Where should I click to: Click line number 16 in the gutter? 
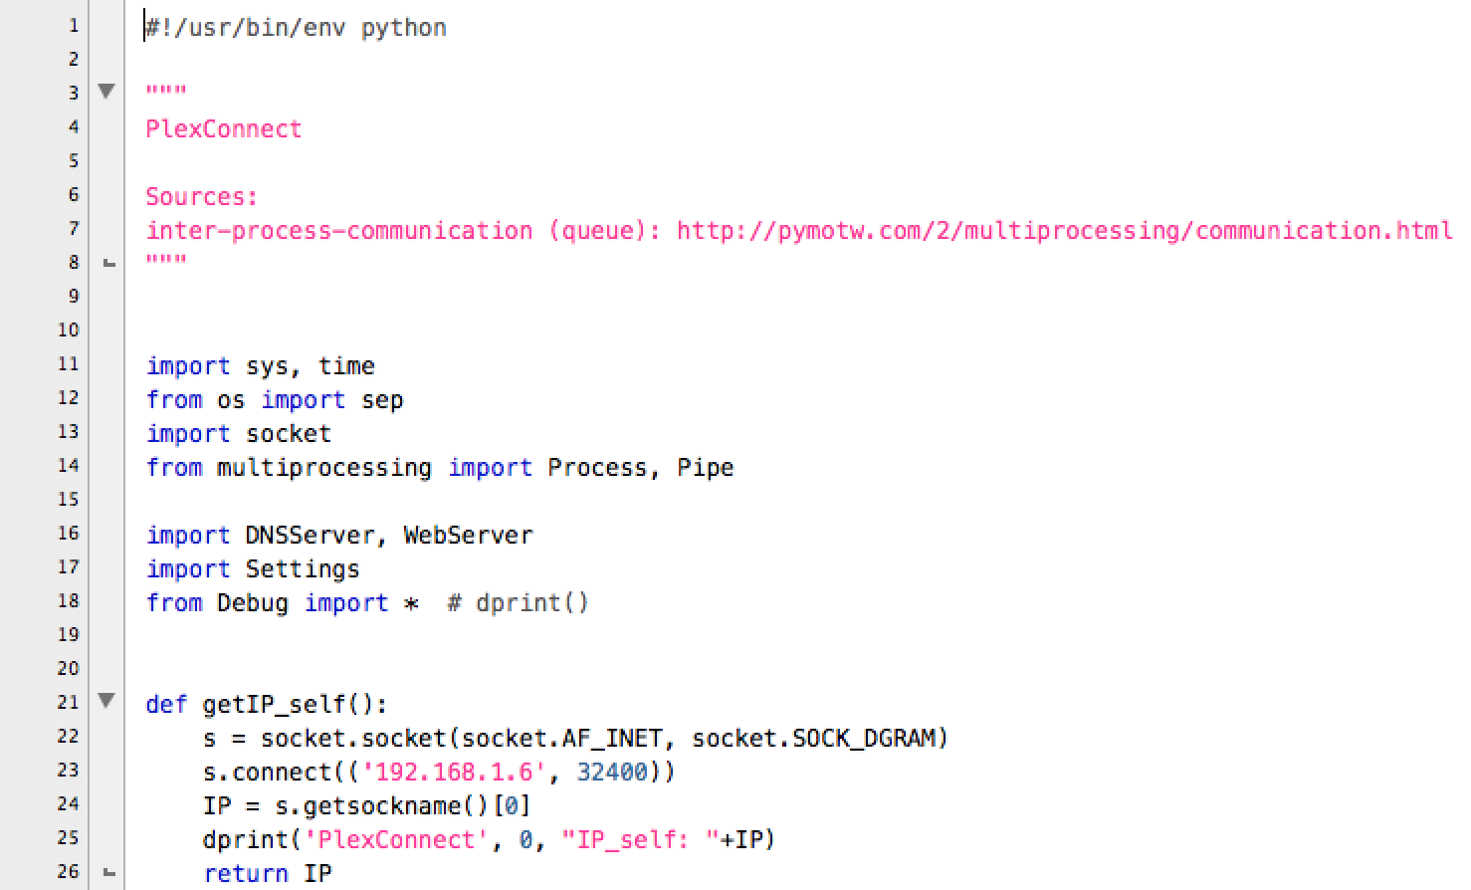(68, 534)
